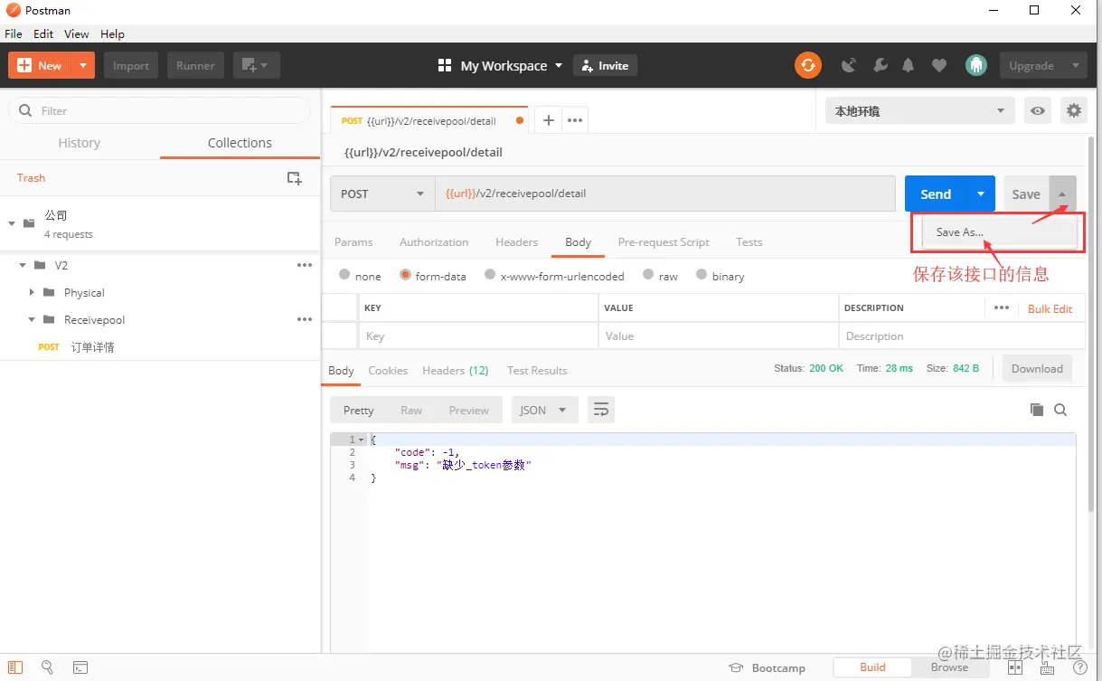Switch to the Headers request tab
The image size is (1102, 681).
(516, 241)
